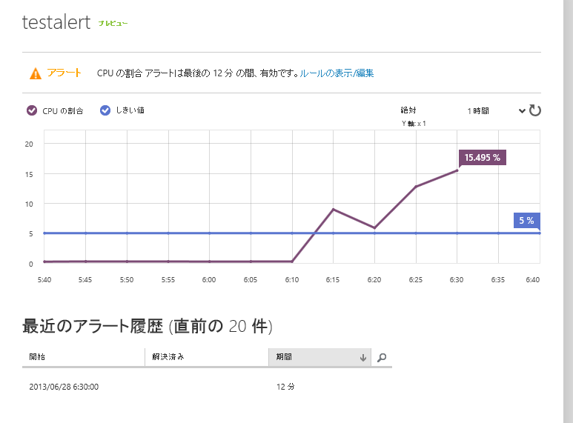Screen dimensions: 573x423
Task: Click the search magnifier icon in the alert history
Action: click(x=382, y=357)
